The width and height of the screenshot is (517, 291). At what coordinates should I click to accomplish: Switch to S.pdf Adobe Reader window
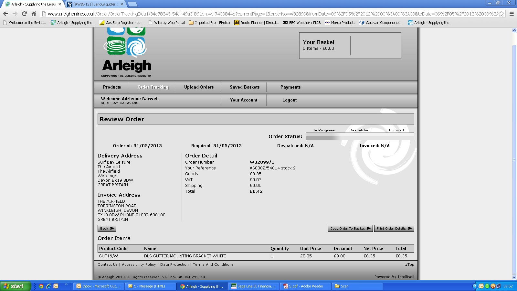[306, 286]
